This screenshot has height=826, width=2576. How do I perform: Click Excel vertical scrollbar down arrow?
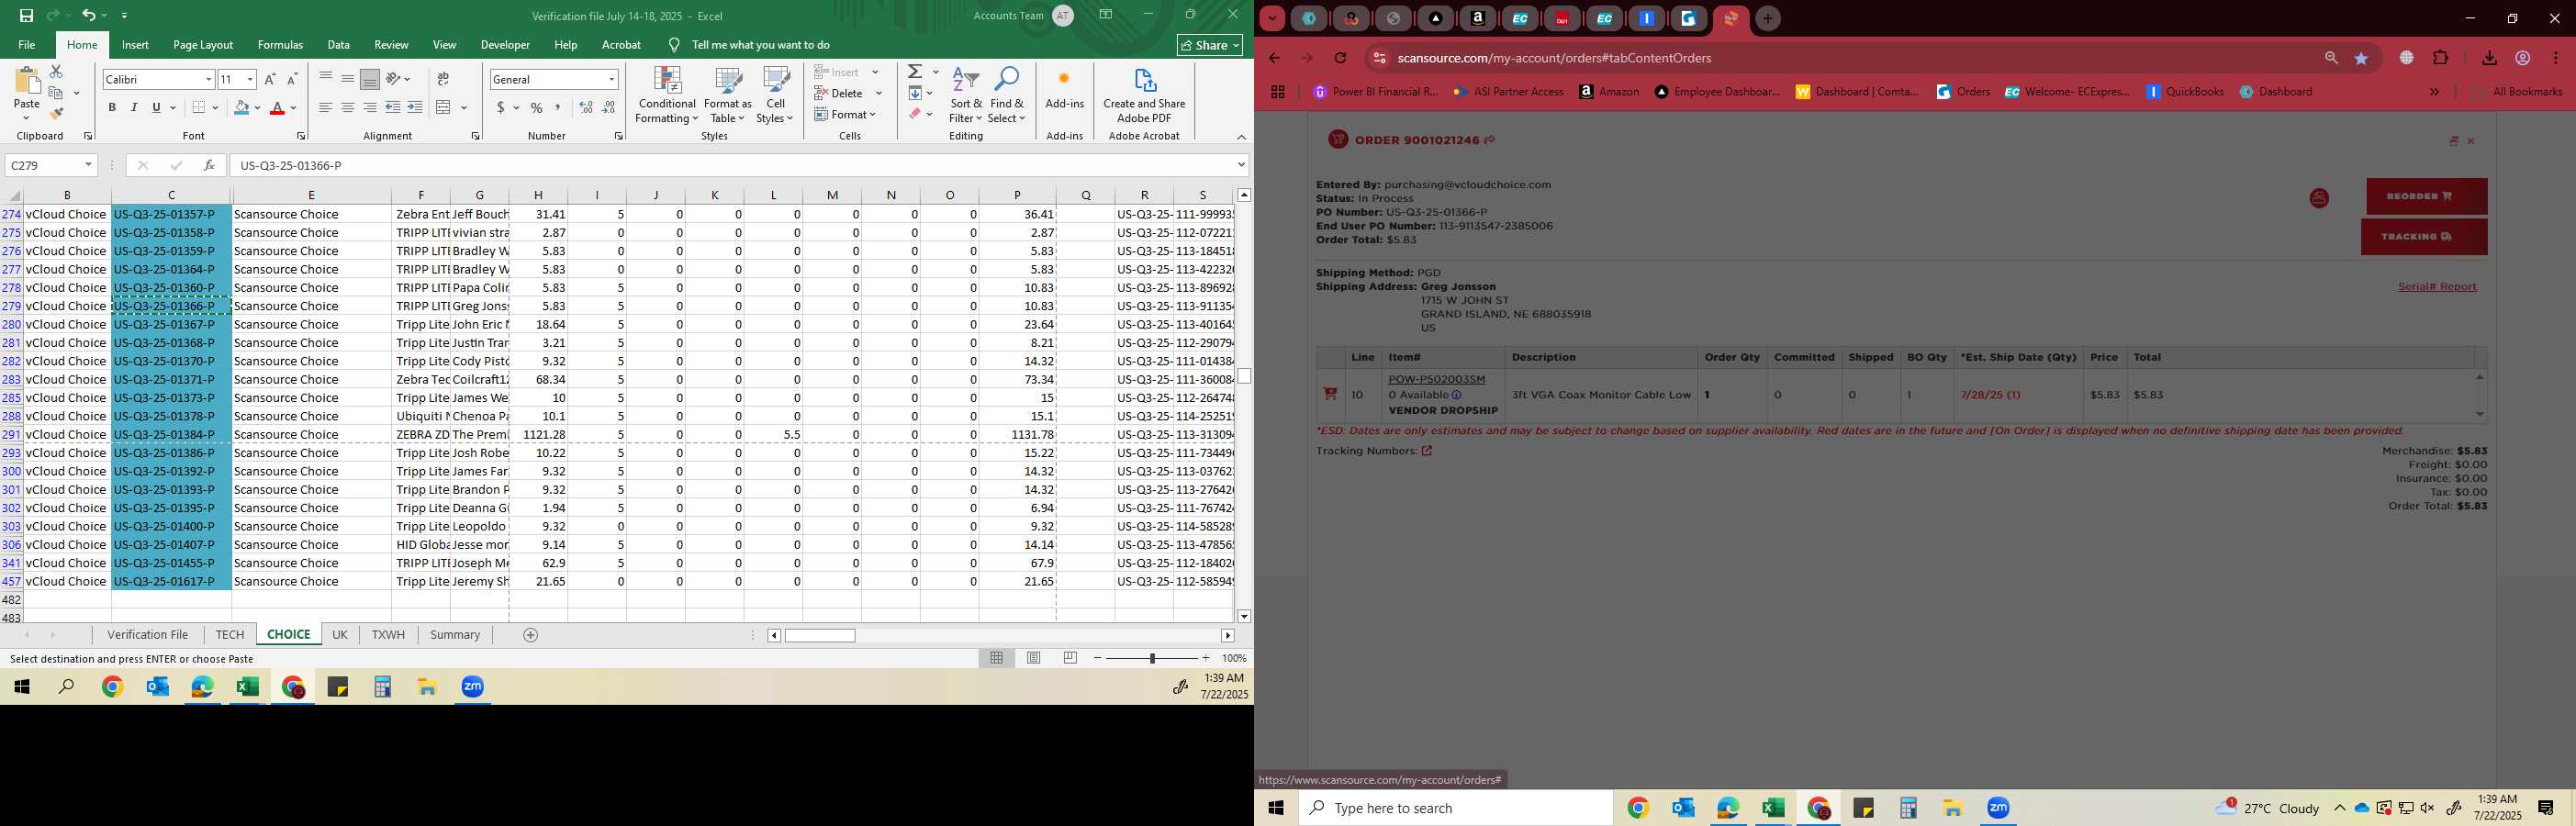click(1244, 617)
